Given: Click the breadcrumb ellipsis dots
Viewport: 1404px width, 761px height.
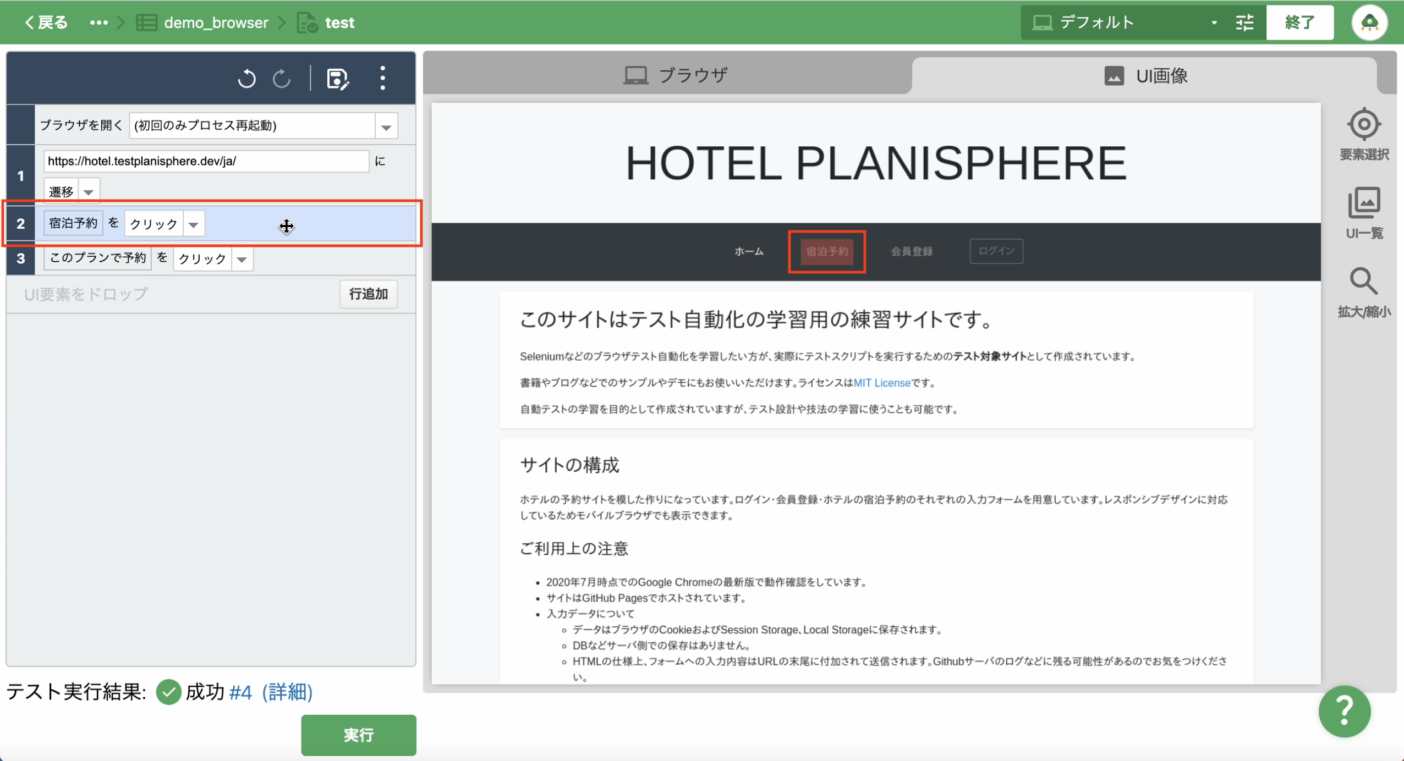Looking at the screenshot, I should pyautogui.click(x=99, y=23).
